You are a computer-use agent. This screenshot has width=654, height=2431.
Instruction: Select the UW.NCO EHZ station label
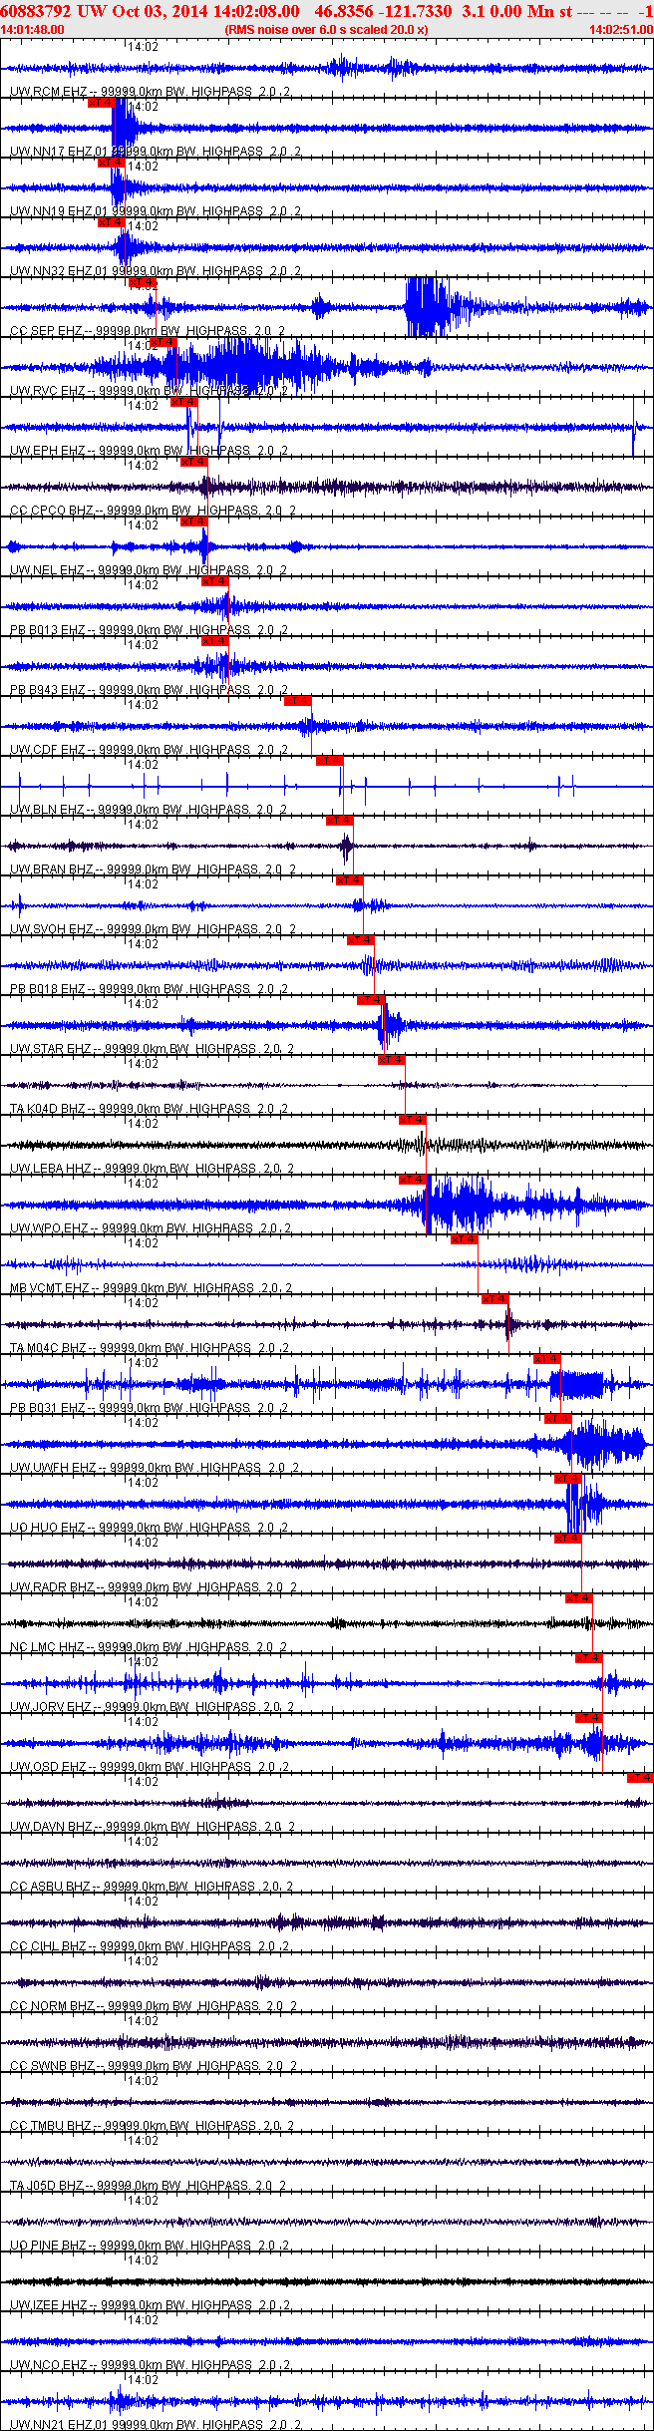click(47, 2365)
